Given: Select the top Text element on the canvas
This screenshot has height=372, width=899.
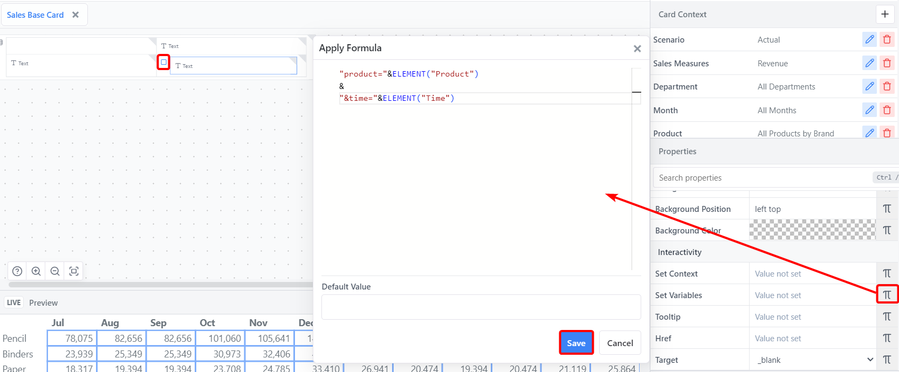Looking at the screenshot, I should point(170,46).
